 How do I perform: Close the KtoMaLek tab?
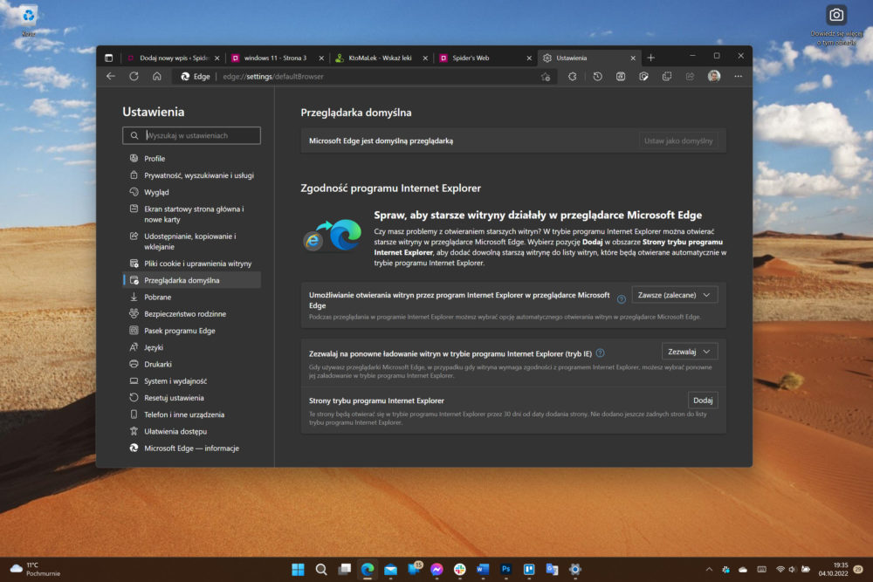pyautogui.click(x=425, y=58)
